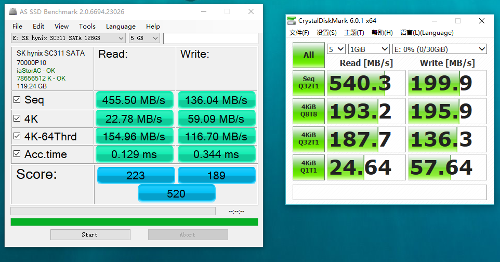
Task: Select the 455.50 MB/s Seq read result
Action: click(x=134, y=100)
